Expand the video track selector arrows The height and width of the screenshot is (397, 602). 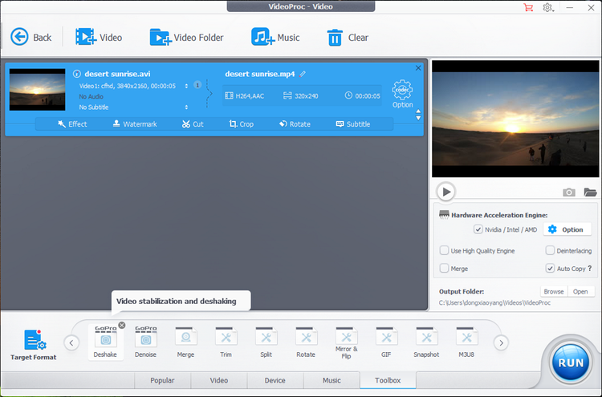coord(186,86)
